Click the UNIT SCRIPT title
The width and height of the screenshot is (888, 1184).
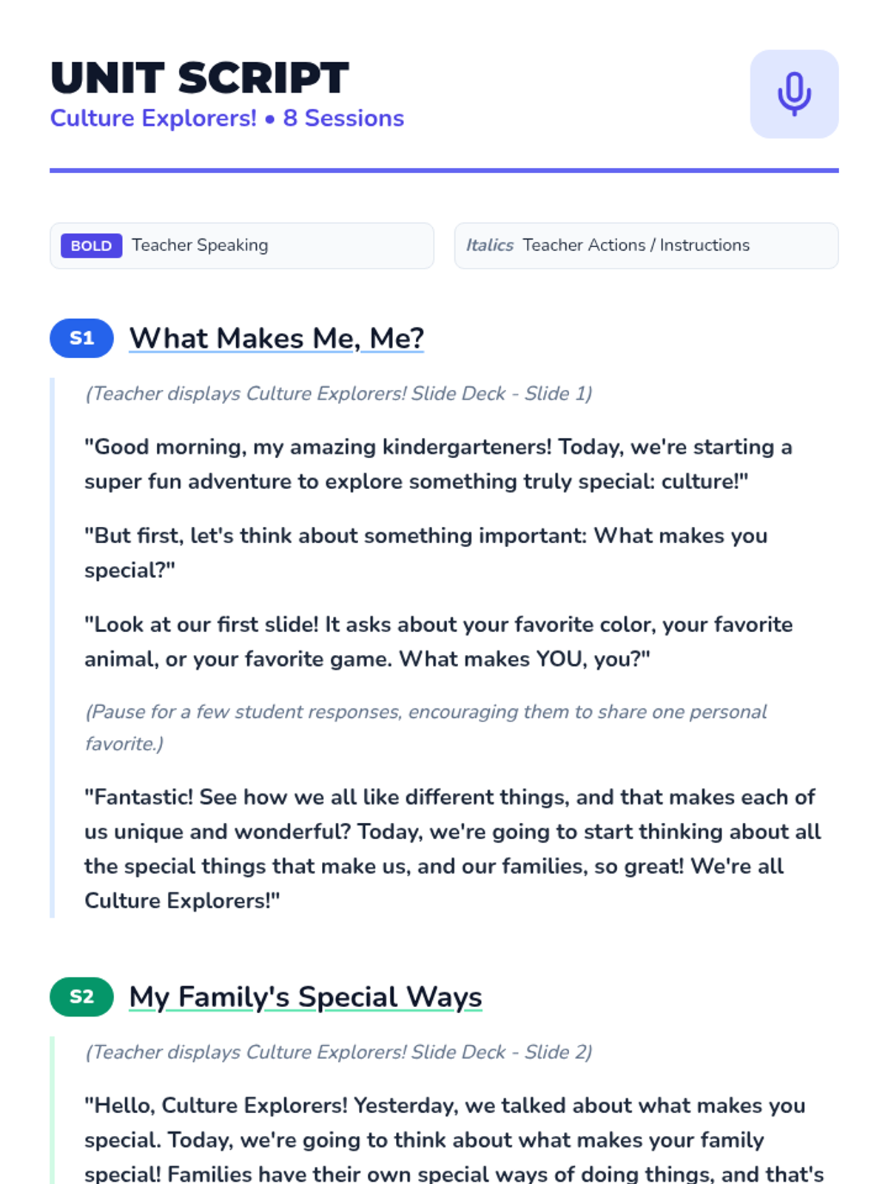coord(199,78)
